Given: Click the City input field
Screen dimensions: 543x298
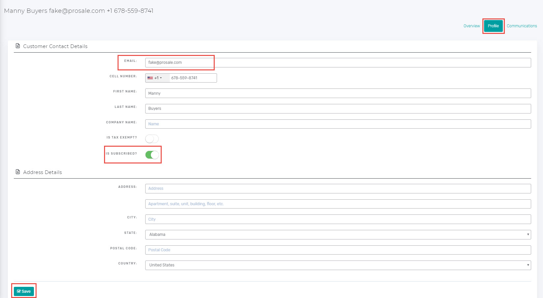Looking at the screenshot, I should 338,219.
